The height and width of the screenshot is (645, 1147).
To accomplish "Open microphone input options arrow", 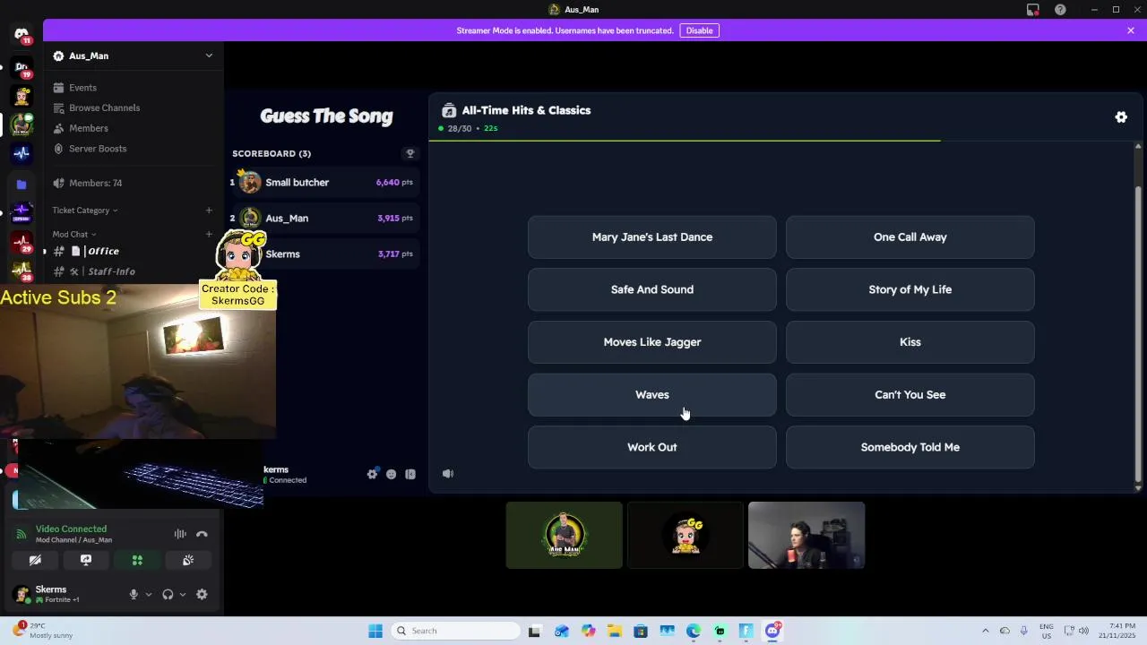I will pos(149,594).
